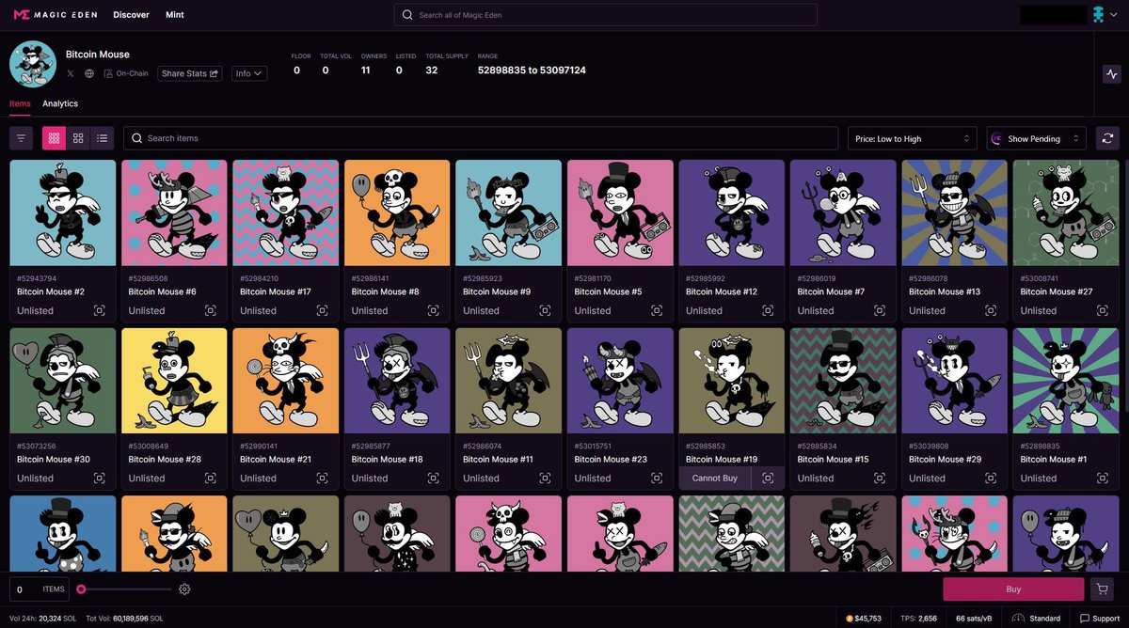Image resolution: width=1129 pixels, height=628 pixels.
Task: Click the scan icon on Bitcoin Mouse #19
Action: point(768,478)
